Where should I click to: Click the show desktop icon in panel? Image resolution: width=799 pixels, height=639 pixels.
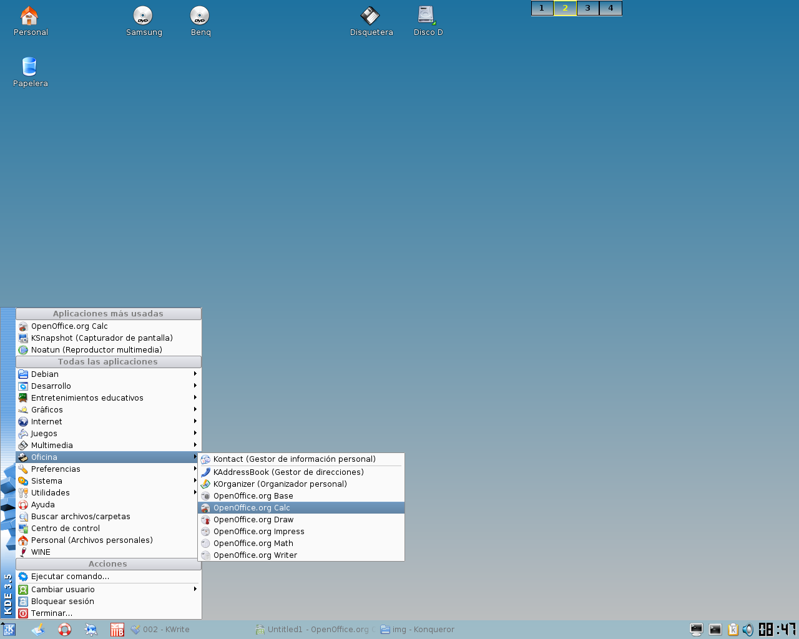coord(38,630)
